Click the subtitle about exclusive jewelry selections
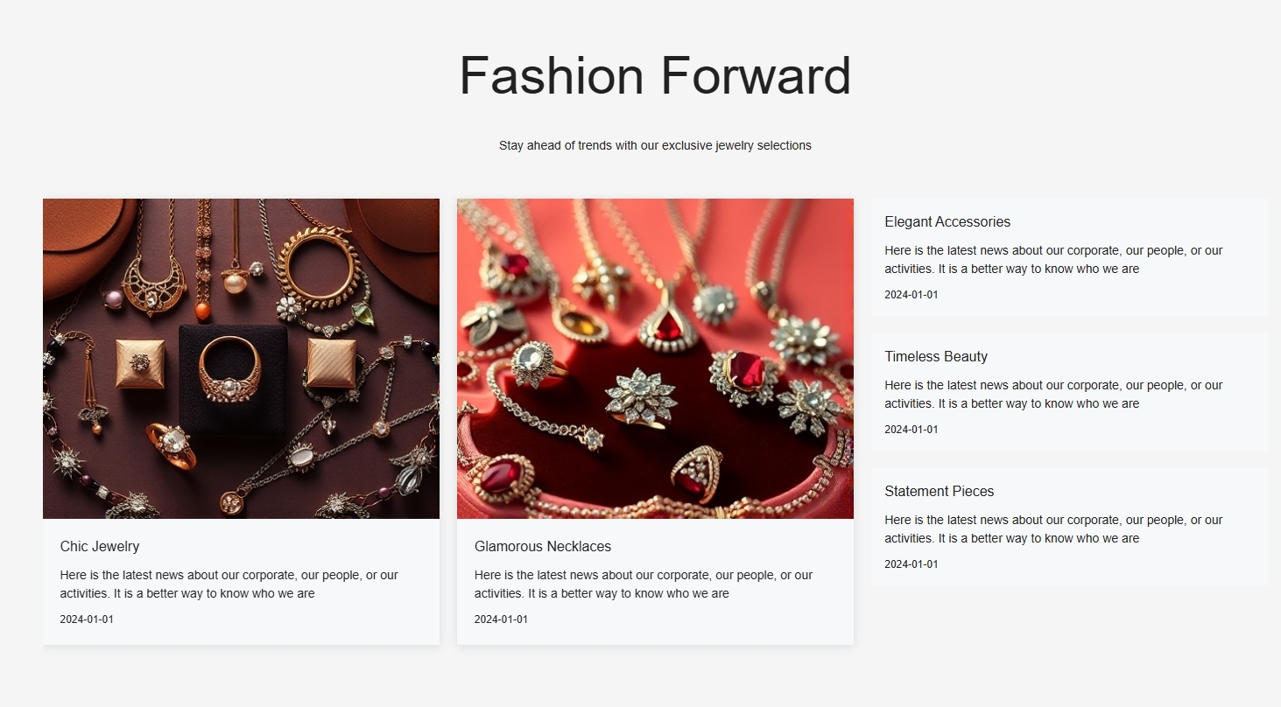The image size is (1281, 707). pos(655,145)
